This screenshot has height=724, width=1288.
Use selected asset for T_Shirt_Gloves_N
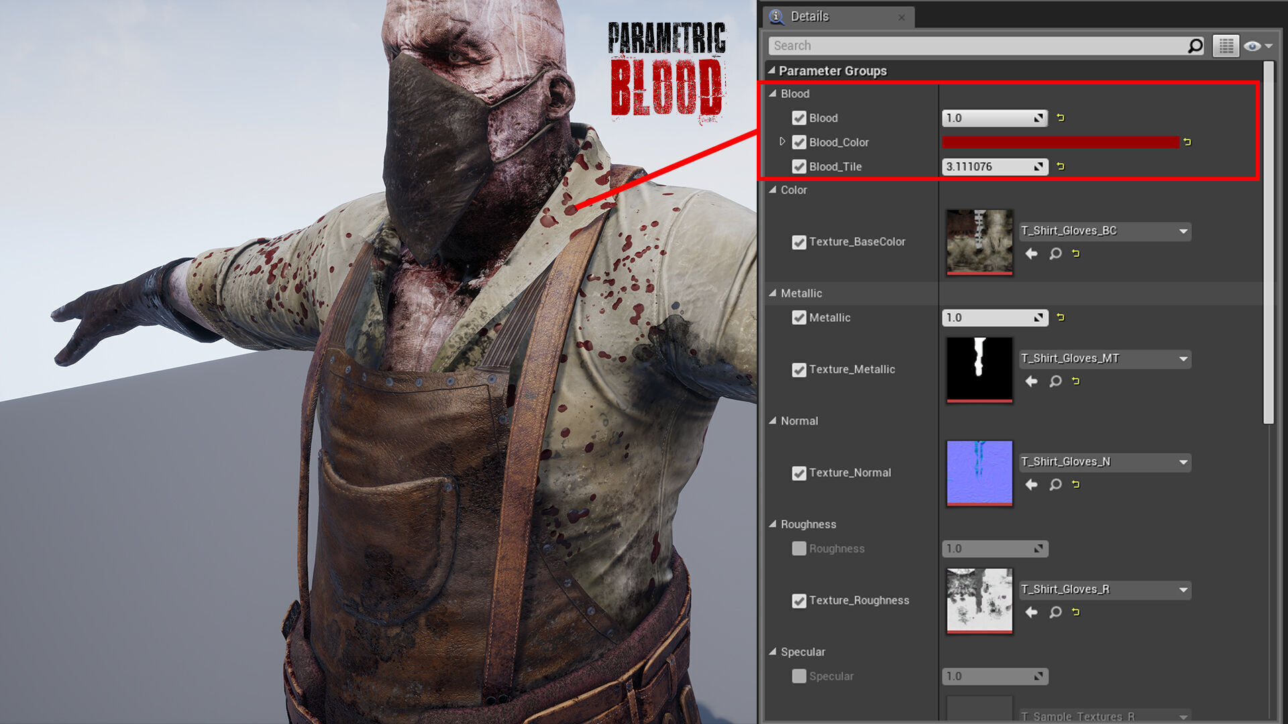click(1032, 484)
